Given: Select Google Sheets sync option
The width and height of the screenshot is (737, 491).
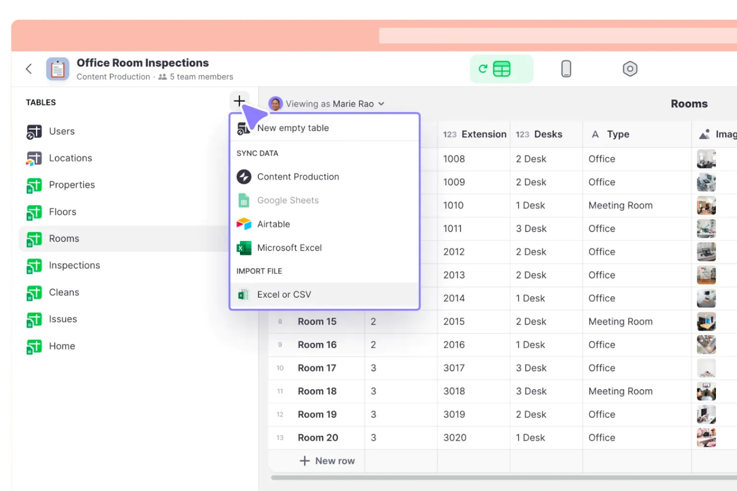Looking at the screenshot, I should [x=325, y=201].
